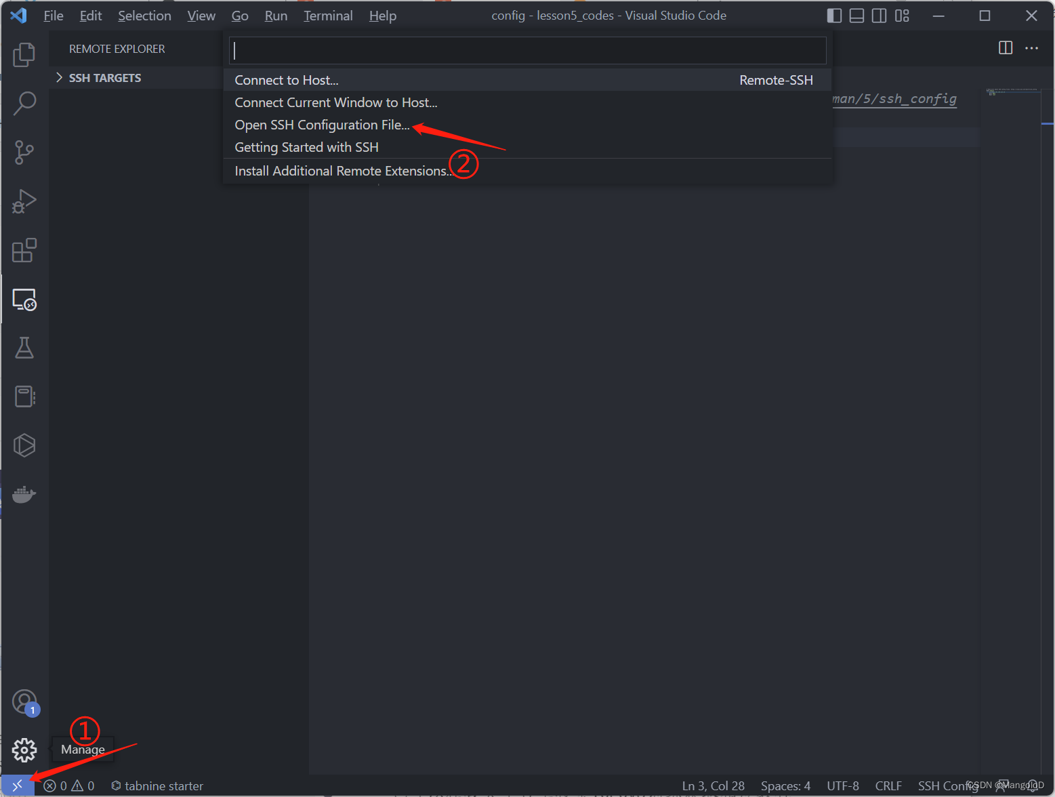Open the Testing flask icon
Viewport: 1055px width, 797px height.
[24, 348]
